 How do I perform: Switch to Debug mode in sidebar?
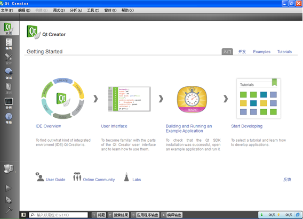(x=9, y=74)
